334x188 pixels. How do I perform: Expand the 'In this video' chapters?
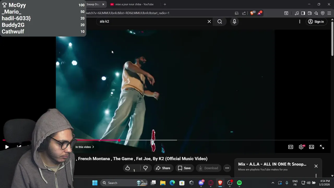click(85, 147)
